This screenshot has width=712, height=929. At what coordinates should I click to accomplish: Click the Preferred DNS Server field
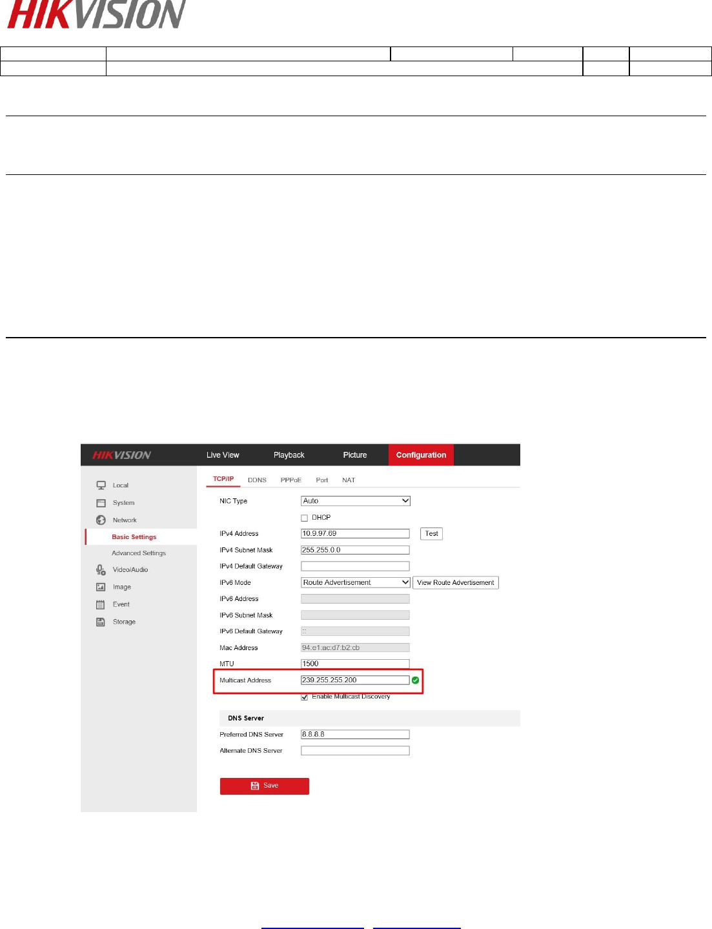(355, 734)
